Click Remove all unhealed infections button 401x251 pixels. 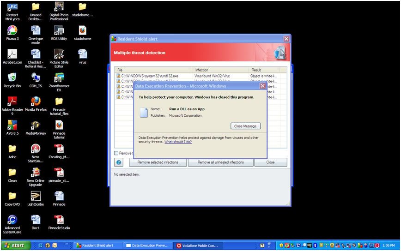[x=221, y=162]
